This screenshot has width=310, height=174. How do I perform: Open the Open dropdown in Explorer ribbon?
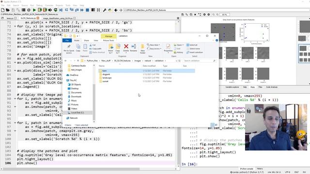pos(179,45)
